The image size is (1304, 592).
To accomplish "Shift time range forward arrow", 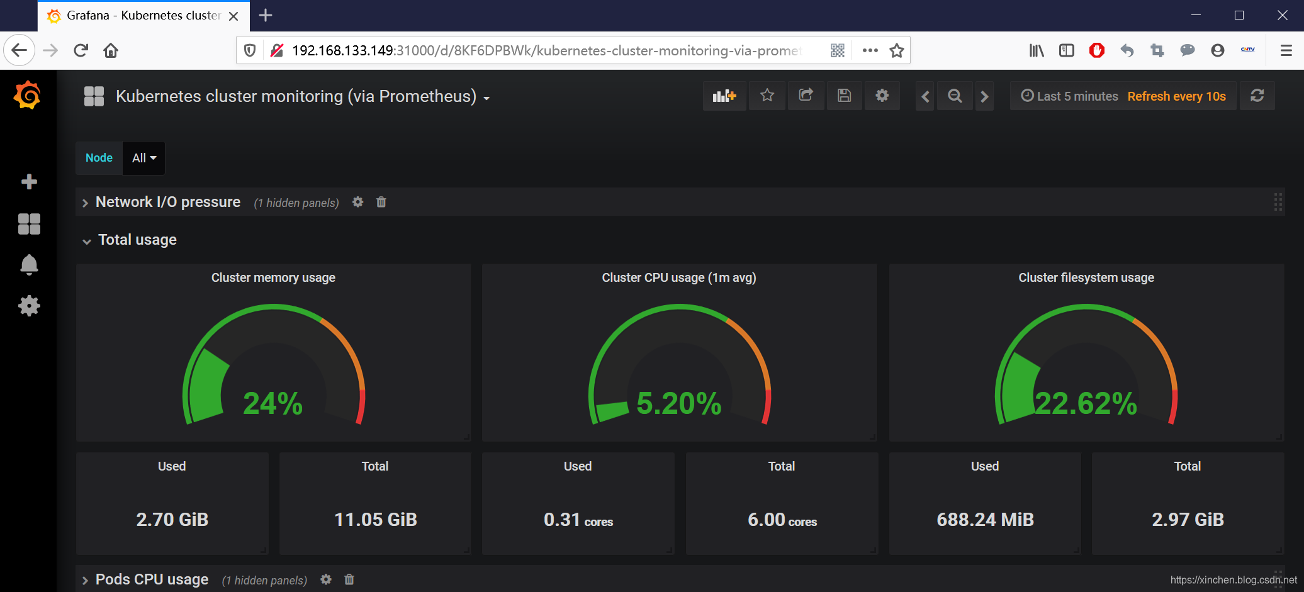I will [985, 96].
